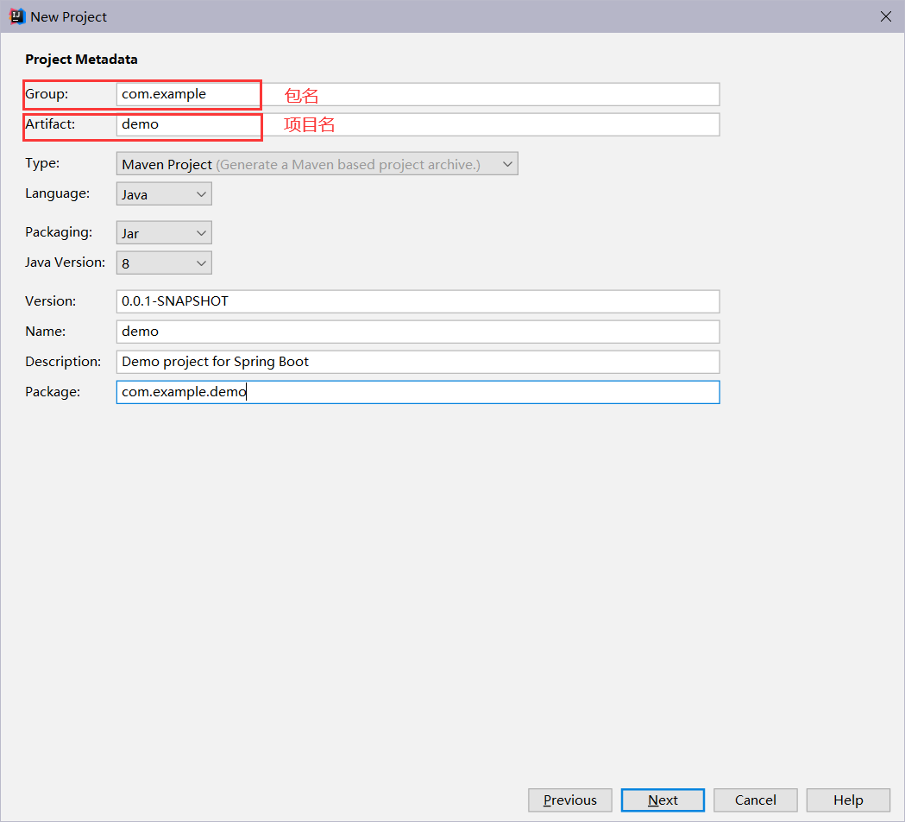Open the Language dropdown set to Java
905x822 pixels.
164,194
